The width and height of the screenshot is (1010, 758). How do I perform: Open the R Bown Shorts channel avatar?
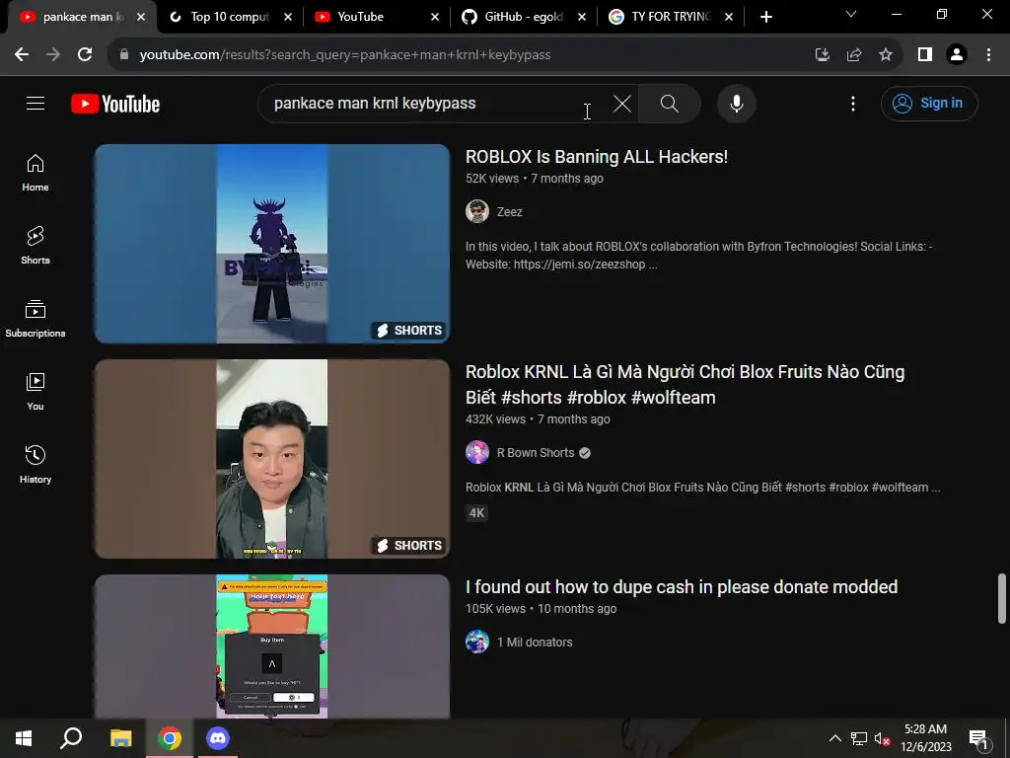pyautogui.click(x=477, y=452)
